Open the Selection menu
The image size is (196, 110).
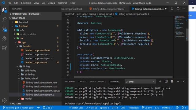pos(26,3)
